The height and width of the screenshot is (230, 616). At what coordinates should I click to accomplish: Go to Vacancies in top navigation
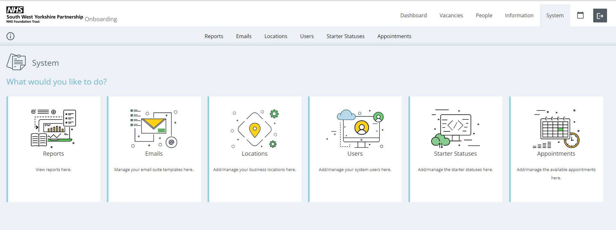[x=451, y=15]
